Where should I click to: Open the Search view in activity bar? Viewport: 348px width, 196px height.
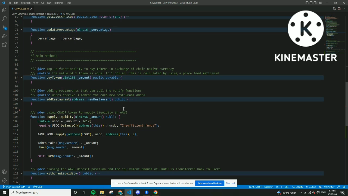pyautogui.click(x=4, y=19)
